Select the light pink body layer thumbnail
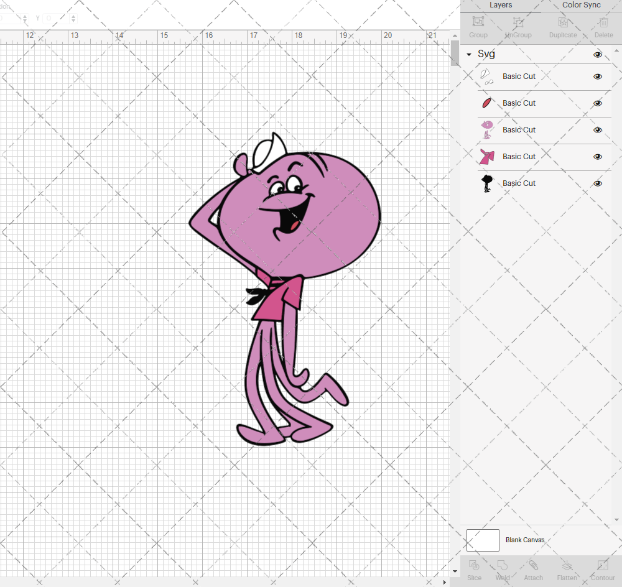The height and width of the screenshot is (587, 622). 487,130
